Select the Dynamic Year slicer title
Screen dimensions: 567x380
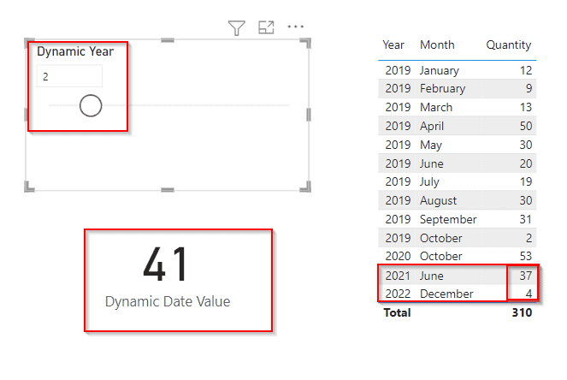coord(75,51)
